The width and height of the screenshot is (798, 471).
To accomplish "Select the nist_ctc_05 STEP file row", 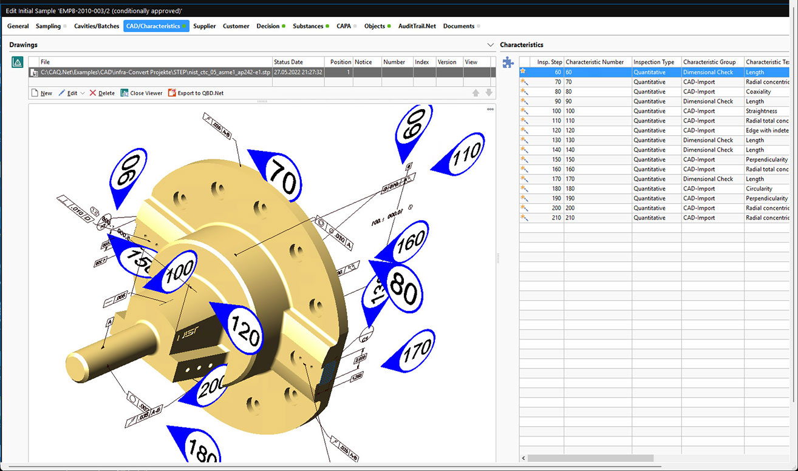I will (x=152, y=72).
